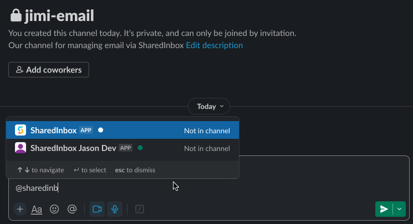Open the emoji picker
This screenshot has height=224, width=413.
[x=54, y=209]
